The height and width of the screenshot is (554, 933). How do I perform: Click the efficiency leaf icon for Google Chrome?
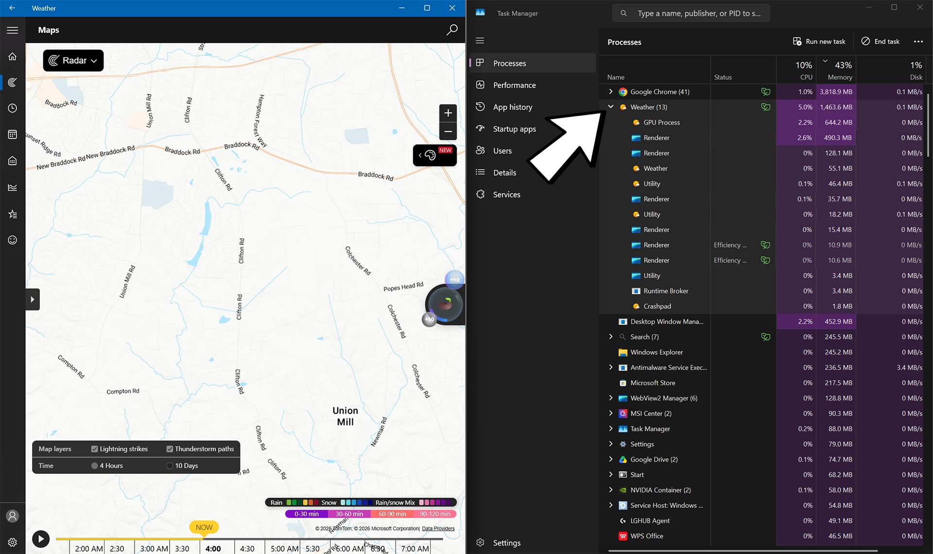pos(765,92)
